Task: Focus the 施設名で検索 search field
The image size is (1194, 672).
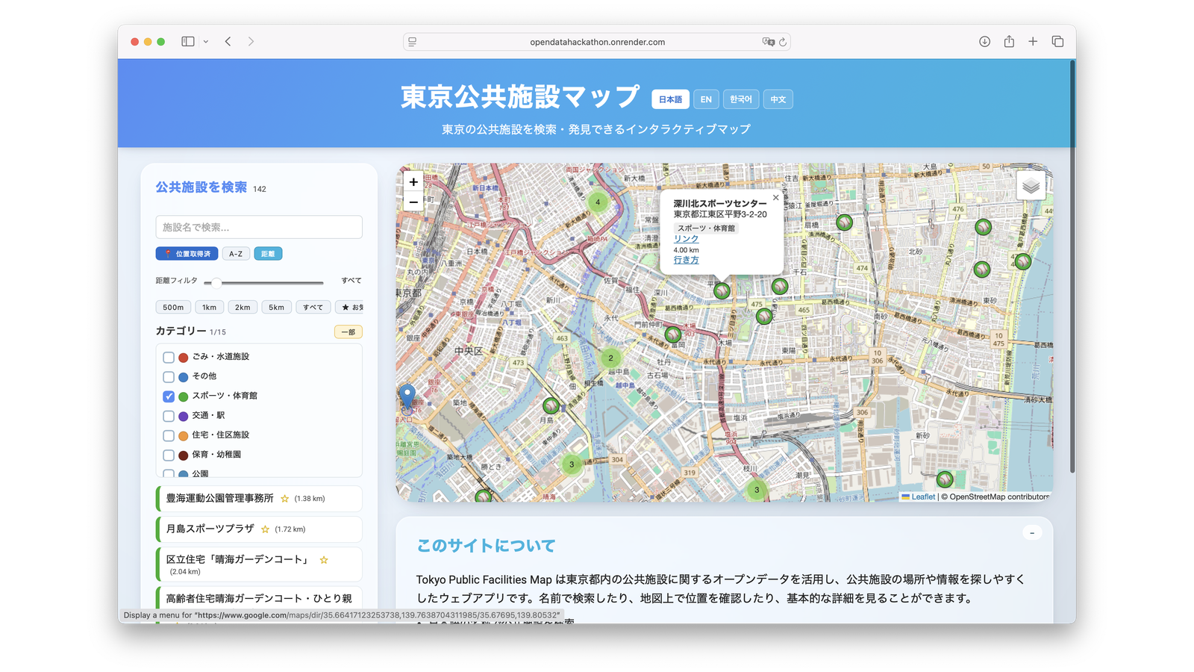Action: click(259, 227)
